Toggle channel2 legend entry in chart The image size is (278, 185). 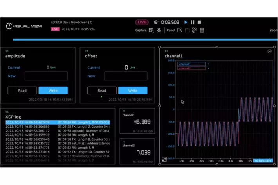pyautogui.click(x=191, y=68)
